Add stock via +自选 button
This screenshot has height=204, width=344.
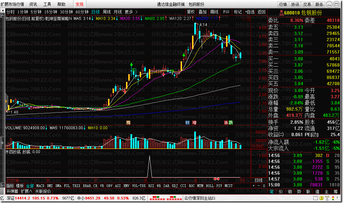point(250,12)
